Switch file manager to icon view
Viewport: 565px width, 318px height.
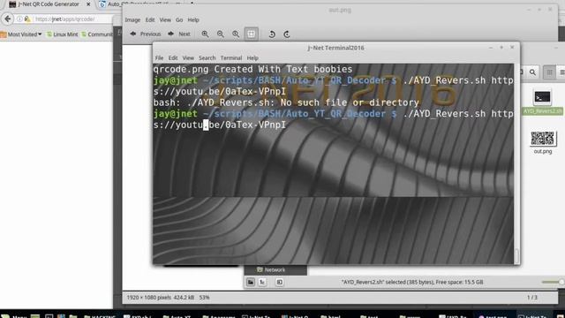pyautogui.click(x=549, y=72)
